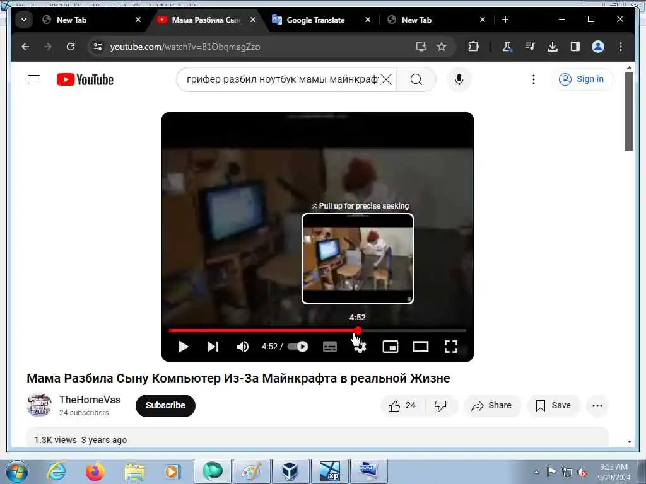Image resolution: width=646 pixels, height=484 pixels.
Task: Click the page vertical scrollbar thumb
Action: pos(629,112)
